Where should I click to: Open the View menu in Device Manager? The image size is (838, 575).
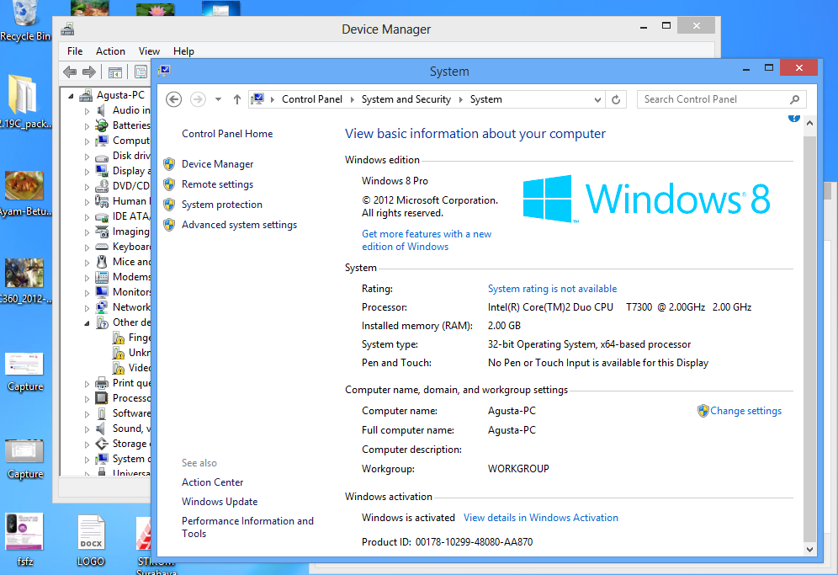(149, 51)
